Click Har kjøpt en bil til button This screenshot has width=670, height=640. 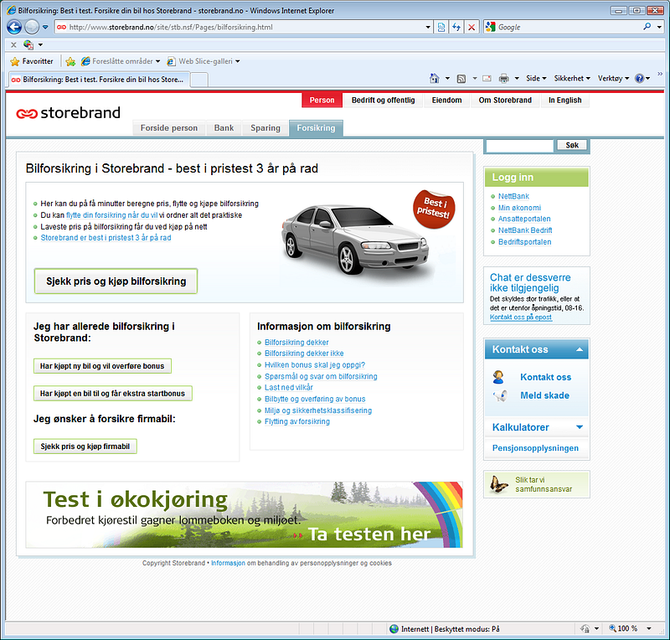113,394
